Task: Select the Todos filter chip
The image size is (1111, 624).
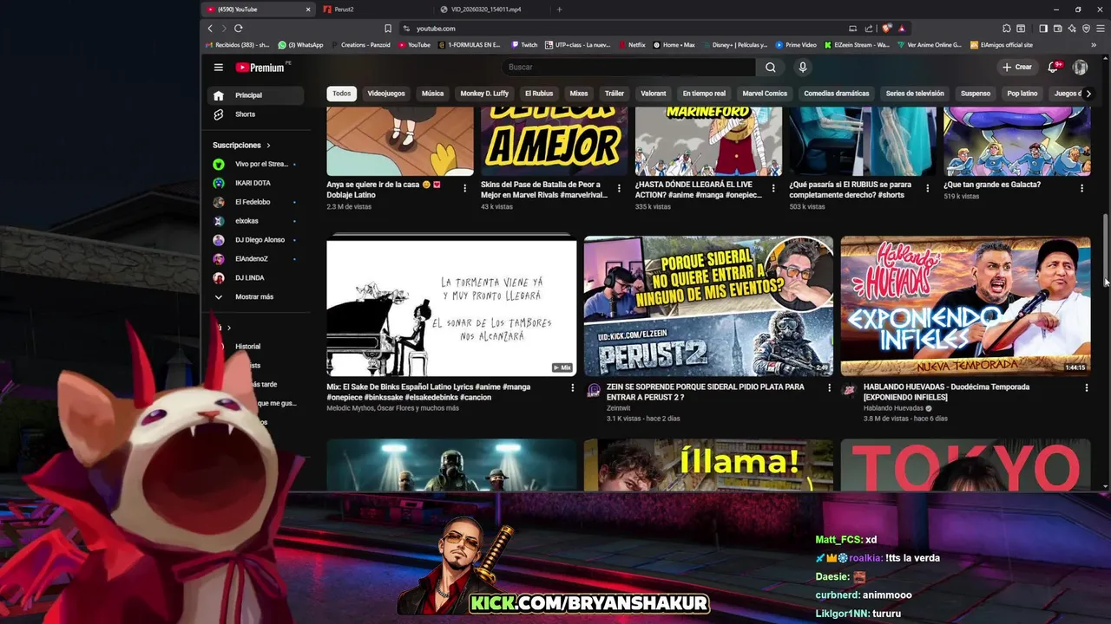Action: [x=342, y=94]
